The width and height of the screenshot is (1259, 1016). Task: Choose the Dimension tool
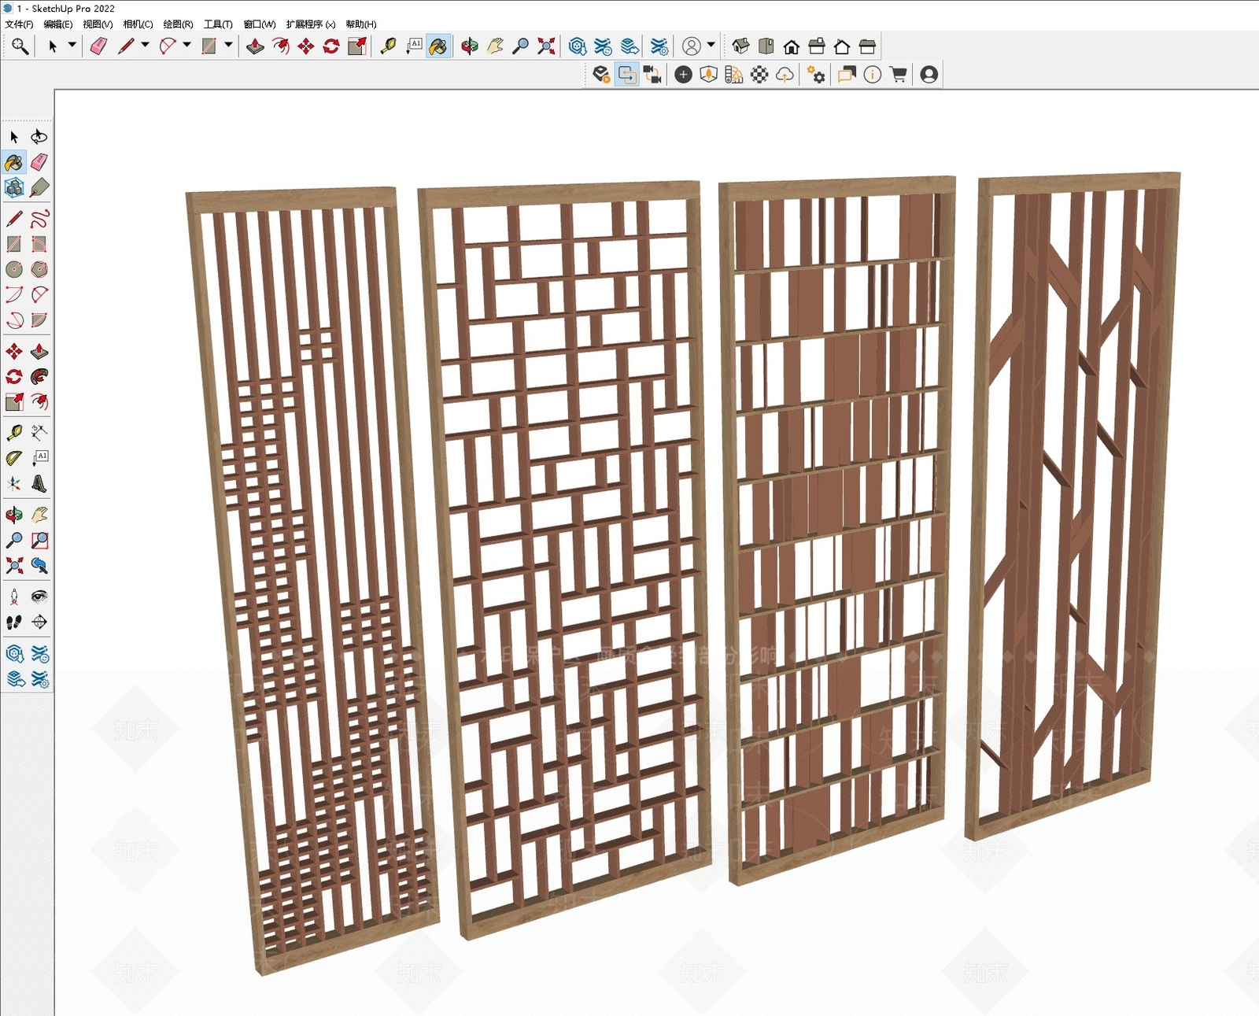(x=39, y=433)
